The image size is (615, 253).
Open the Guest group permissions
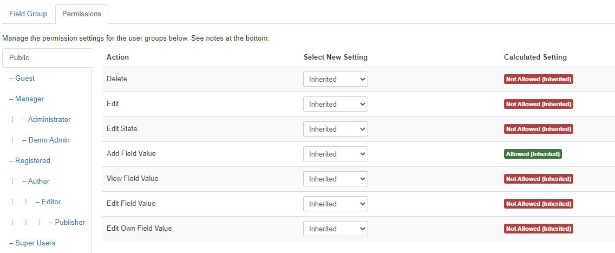(x=24, y=78)
